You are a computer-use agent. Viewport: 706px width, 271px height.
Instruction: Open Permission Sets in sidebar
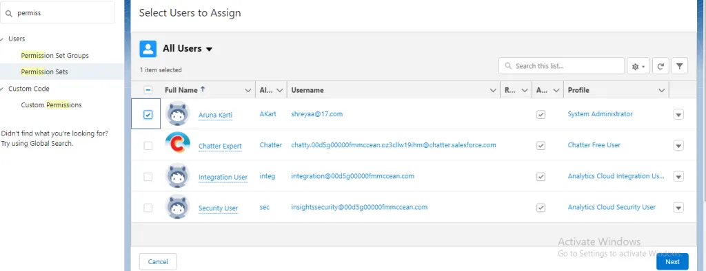(x=45, y=72)
